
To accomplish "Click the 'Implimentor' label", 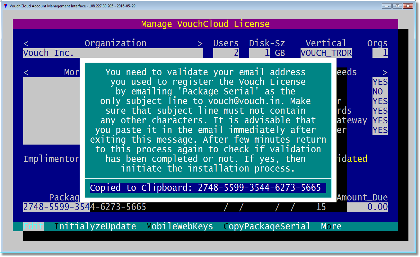I will [51, 159].
